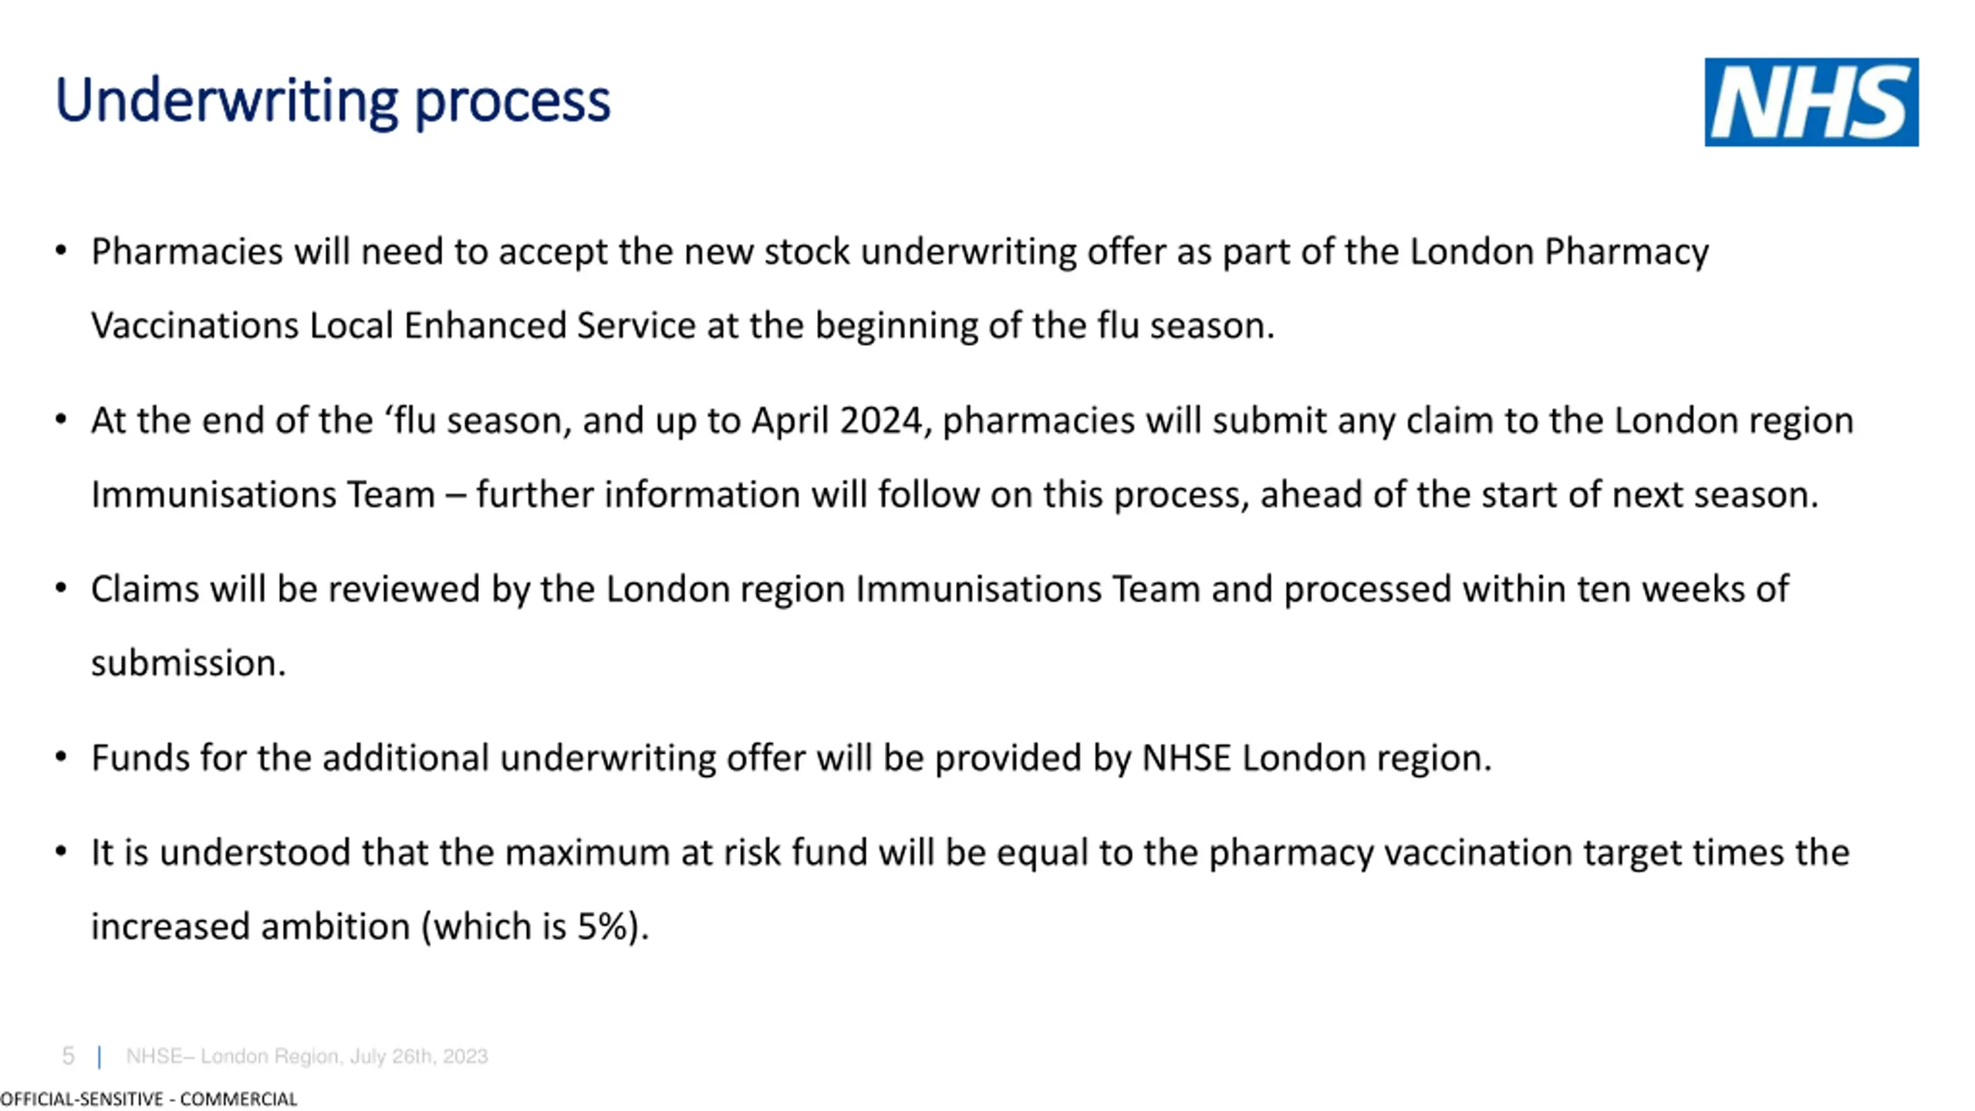Click the words 'London Pharmacy' in the first bullet
The height and width of the screenshot is (1111, 1975).
pos(1559,252)
